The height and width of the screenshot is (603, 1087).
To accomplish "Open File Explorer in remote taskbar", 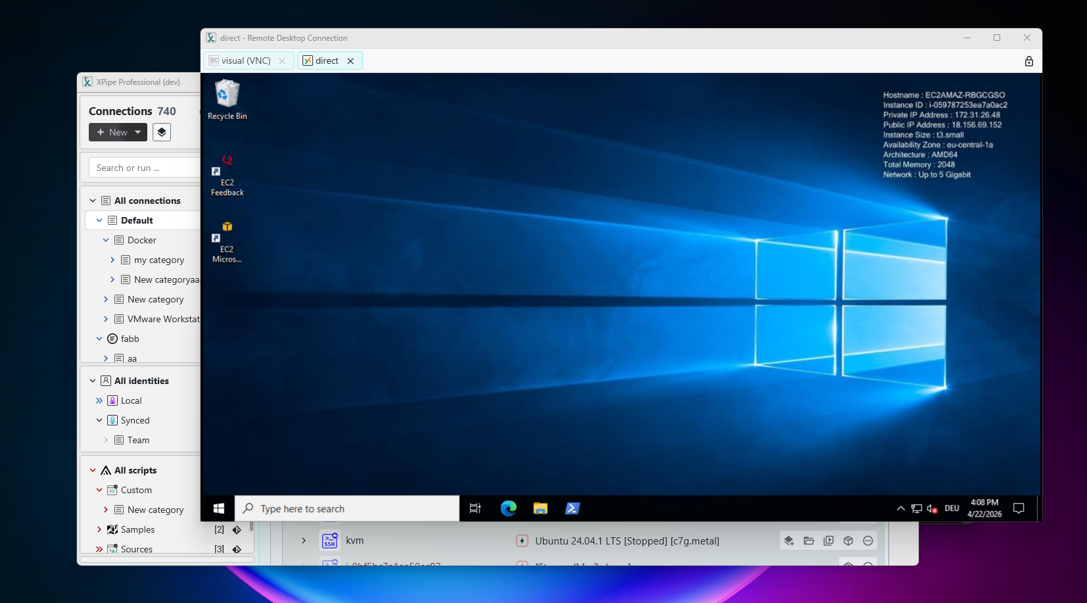I will [x=541, y=508].
